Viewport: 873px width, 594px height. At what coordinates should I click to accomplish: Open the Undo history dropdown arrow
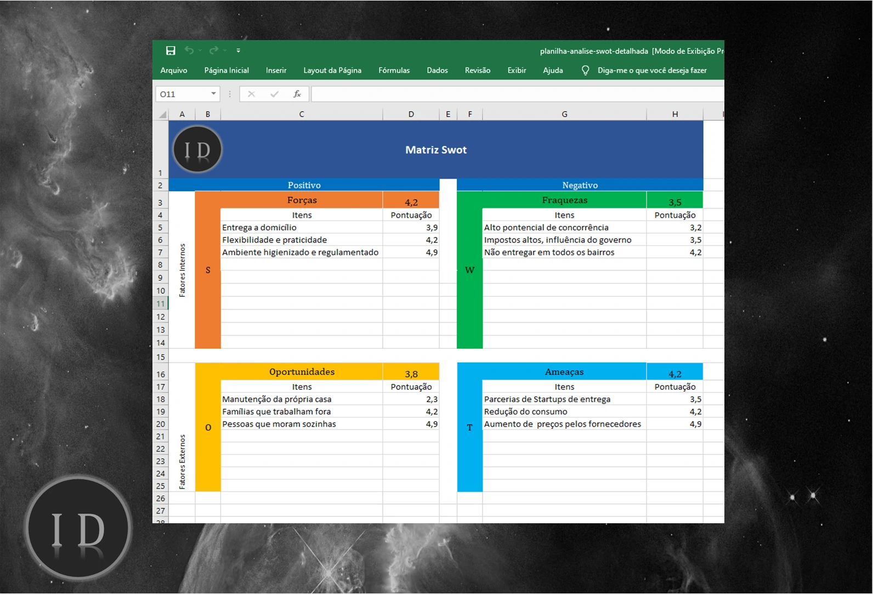pos(200,50)
